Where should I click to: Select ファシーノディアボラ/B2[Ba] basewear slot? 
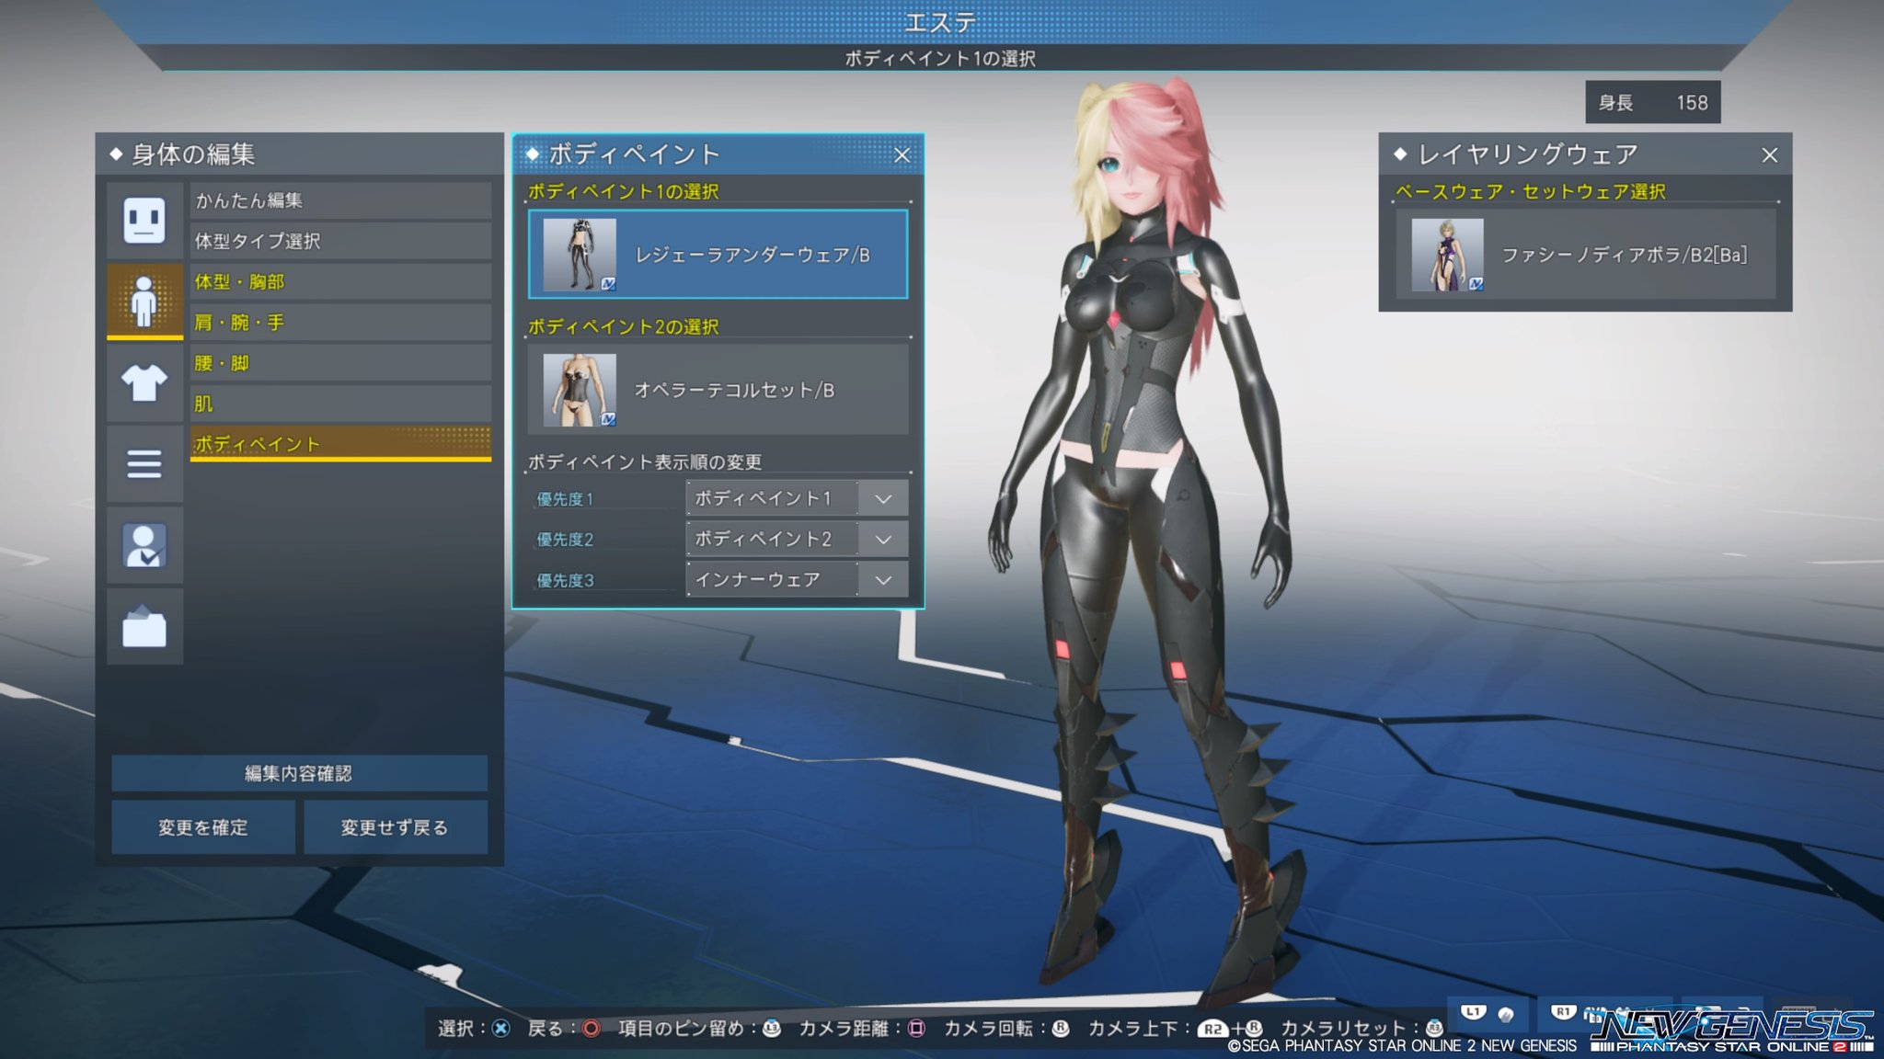[1586, 255]
